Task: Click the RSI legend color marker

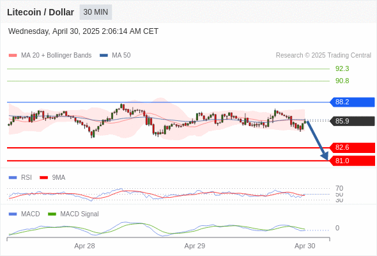Action: click(x=13, y=178)
